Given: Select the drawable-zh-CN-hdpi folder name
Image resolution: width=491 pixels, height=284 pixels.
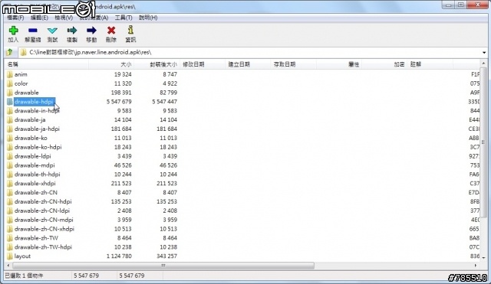Looking at the screenshot, I should [43, 201].
